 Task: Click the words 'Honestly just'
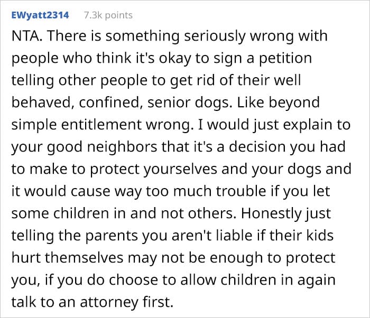(286, 214)
